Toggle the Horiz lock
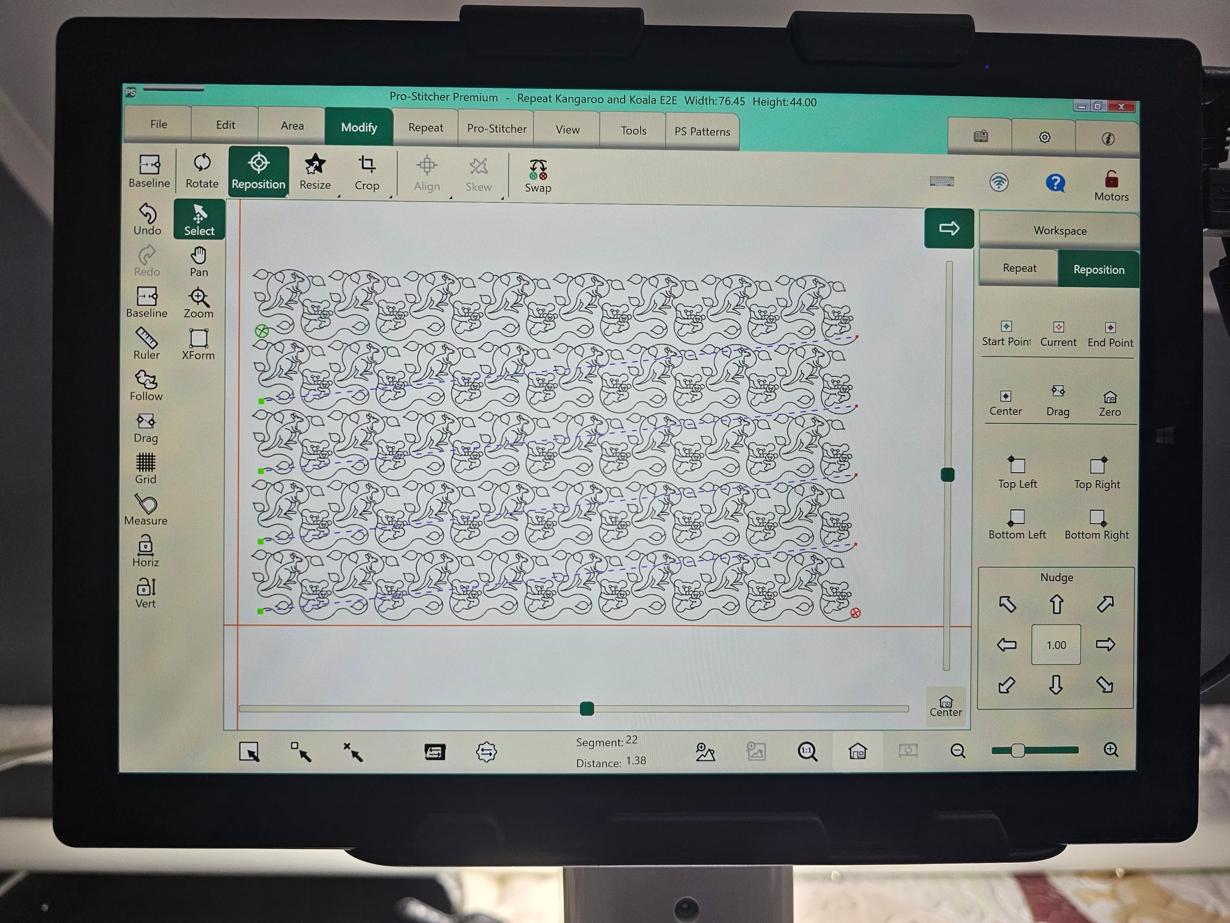 tap(145, 551)
